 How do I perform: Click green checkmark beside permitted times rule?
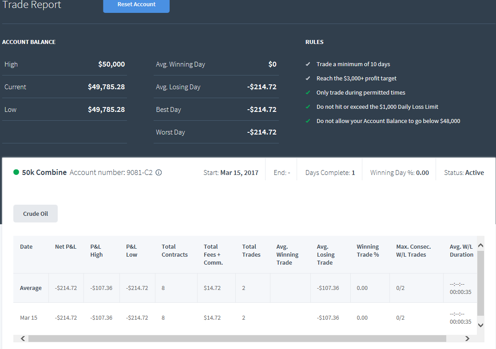(308, 92)
